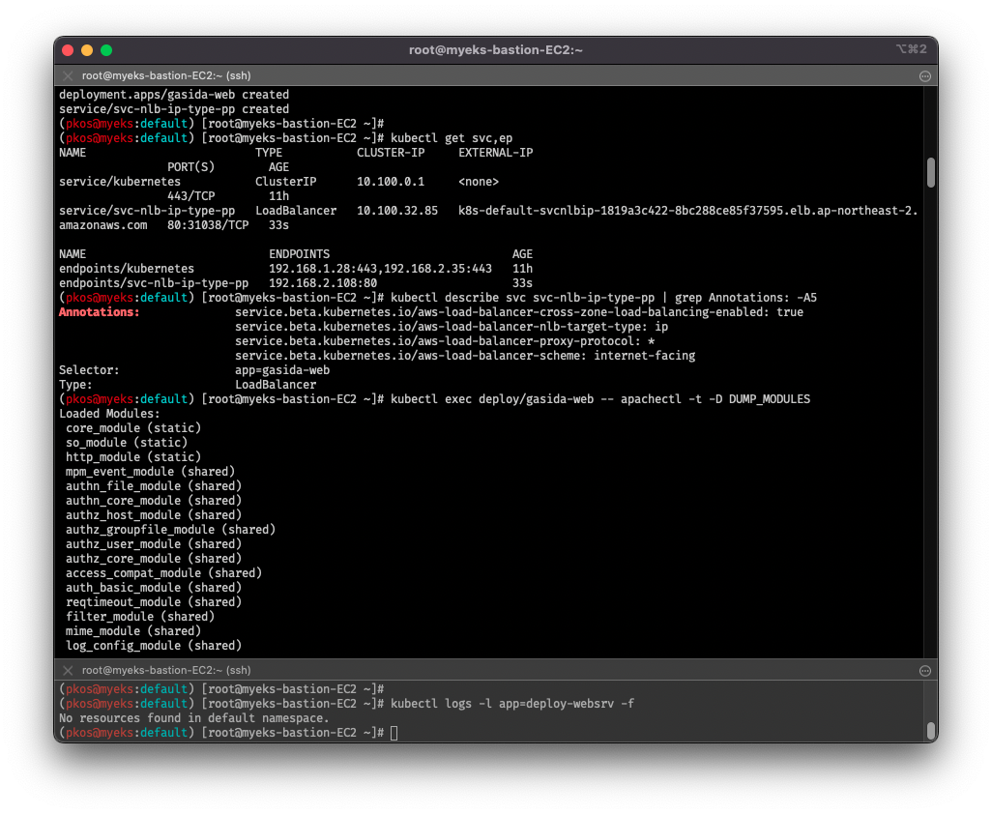The width and height of the screenshot is (992, 814).
Task: Click the cursor at the bottom prompt
Action: pyautogui.click(x=394, y=733)
